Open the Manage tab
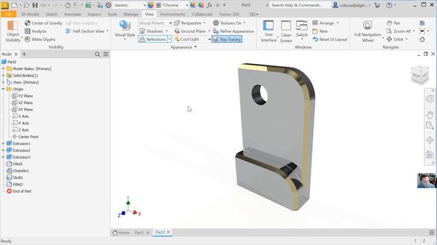The width and height of the screenshot is (437, 245). (131, 14)
